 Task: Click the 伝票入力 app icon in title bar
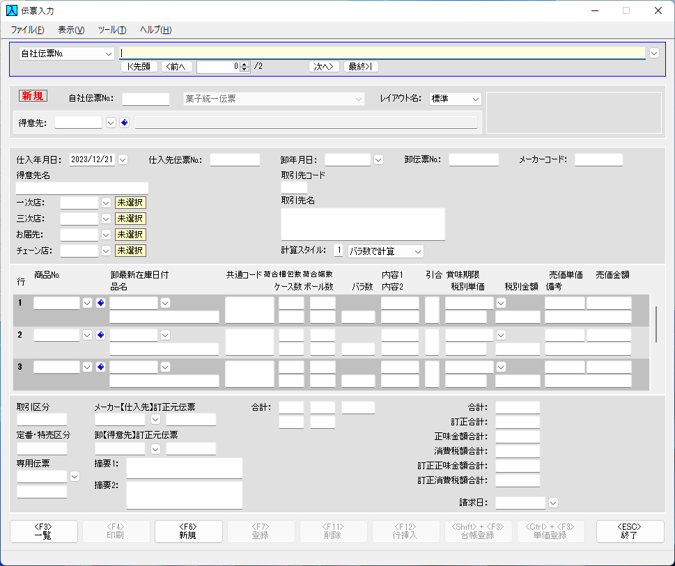coord(12,10)
